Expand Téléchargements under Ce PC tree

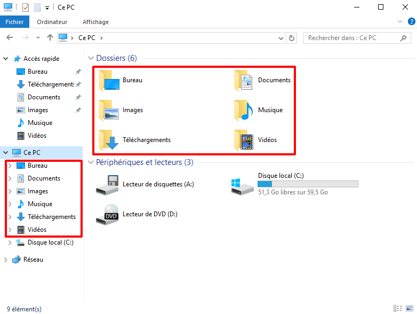(10, 217)
